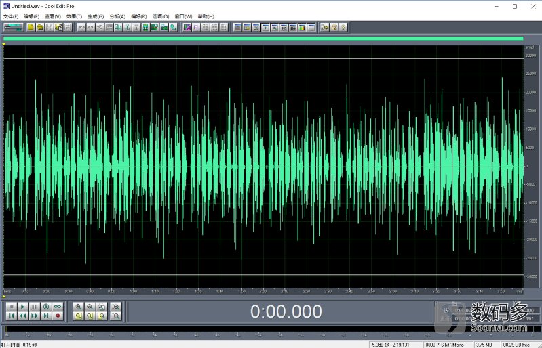Click the Stop transport button
This screenshot has width=542, height=348.
(11, 307)
